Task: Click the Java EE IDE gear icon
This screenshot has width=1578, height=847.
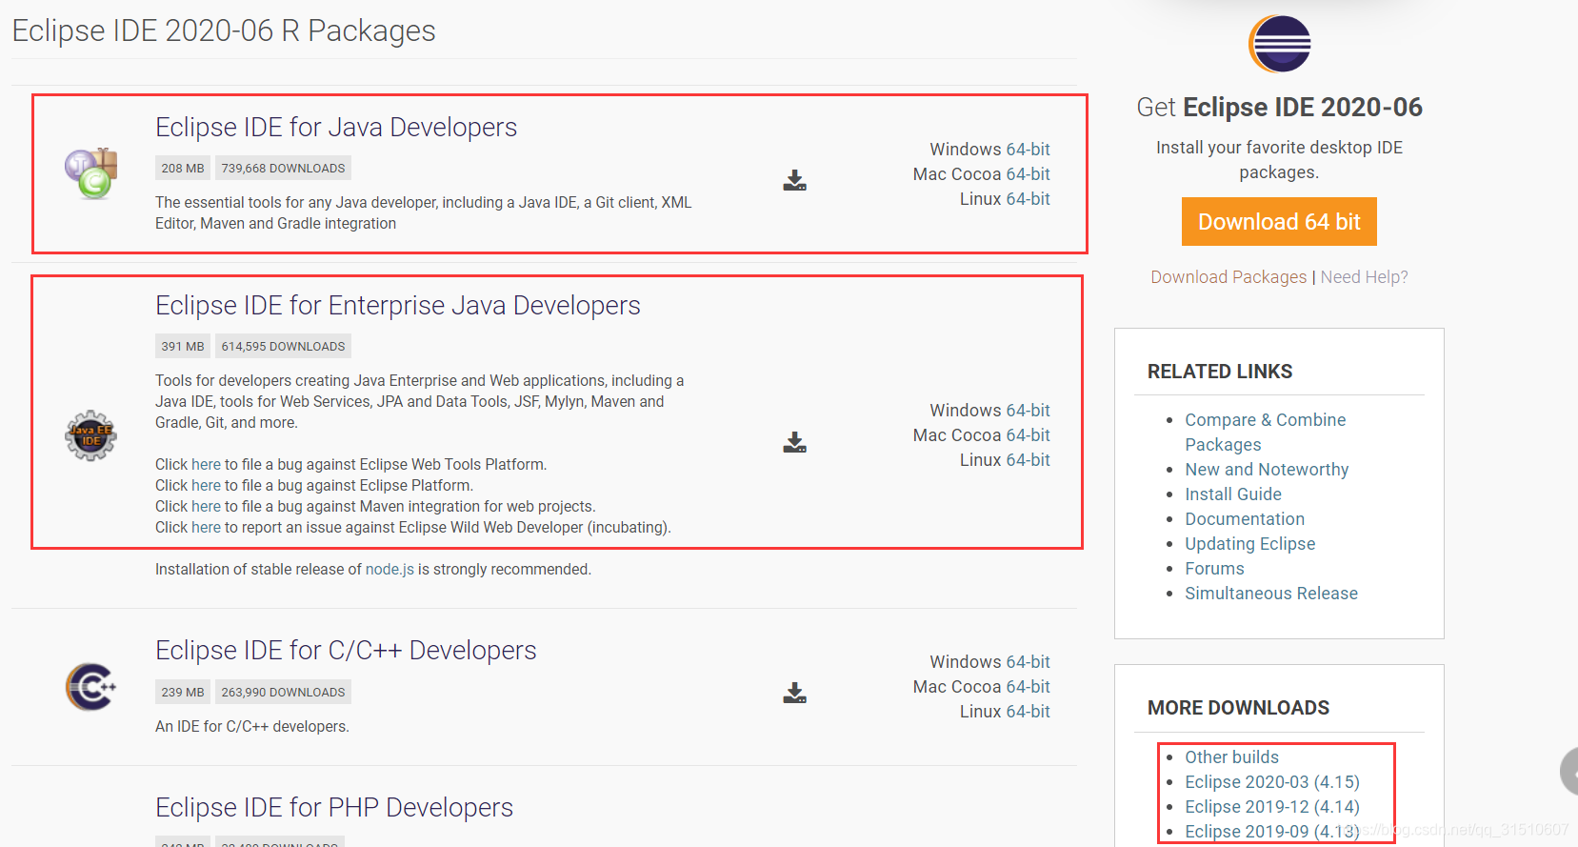Action: (90, 435)
